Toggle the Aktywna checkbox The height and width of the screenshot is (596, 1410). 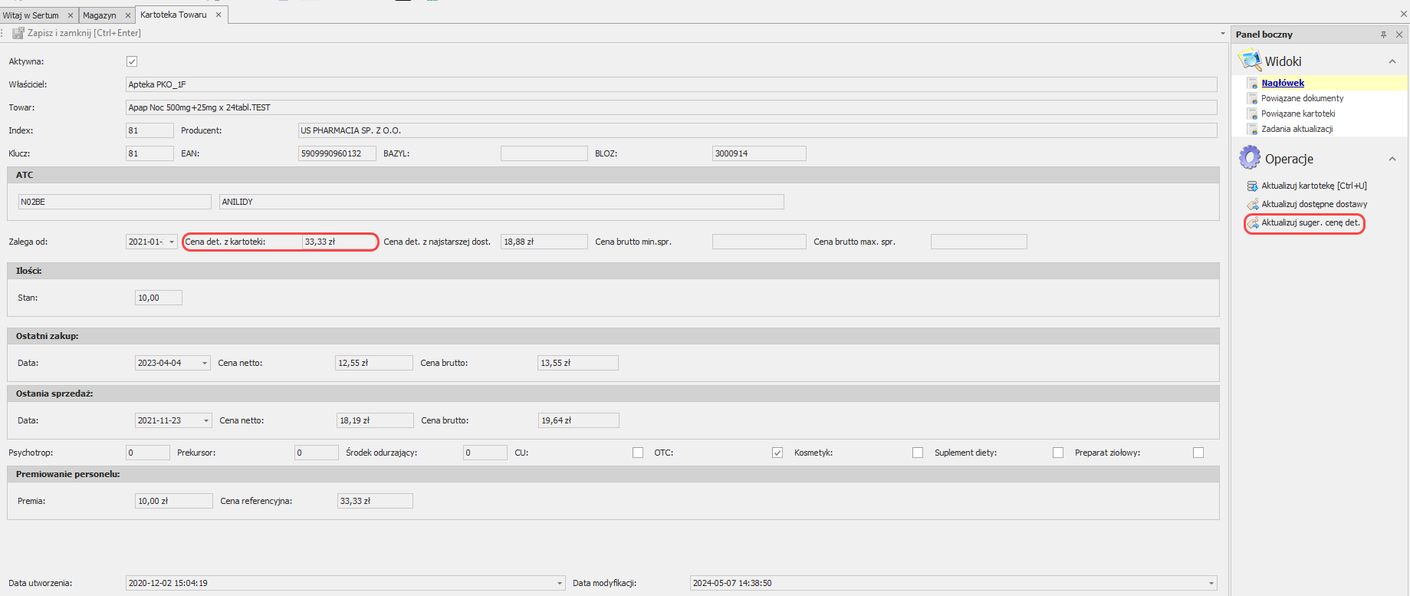[132, 61]
